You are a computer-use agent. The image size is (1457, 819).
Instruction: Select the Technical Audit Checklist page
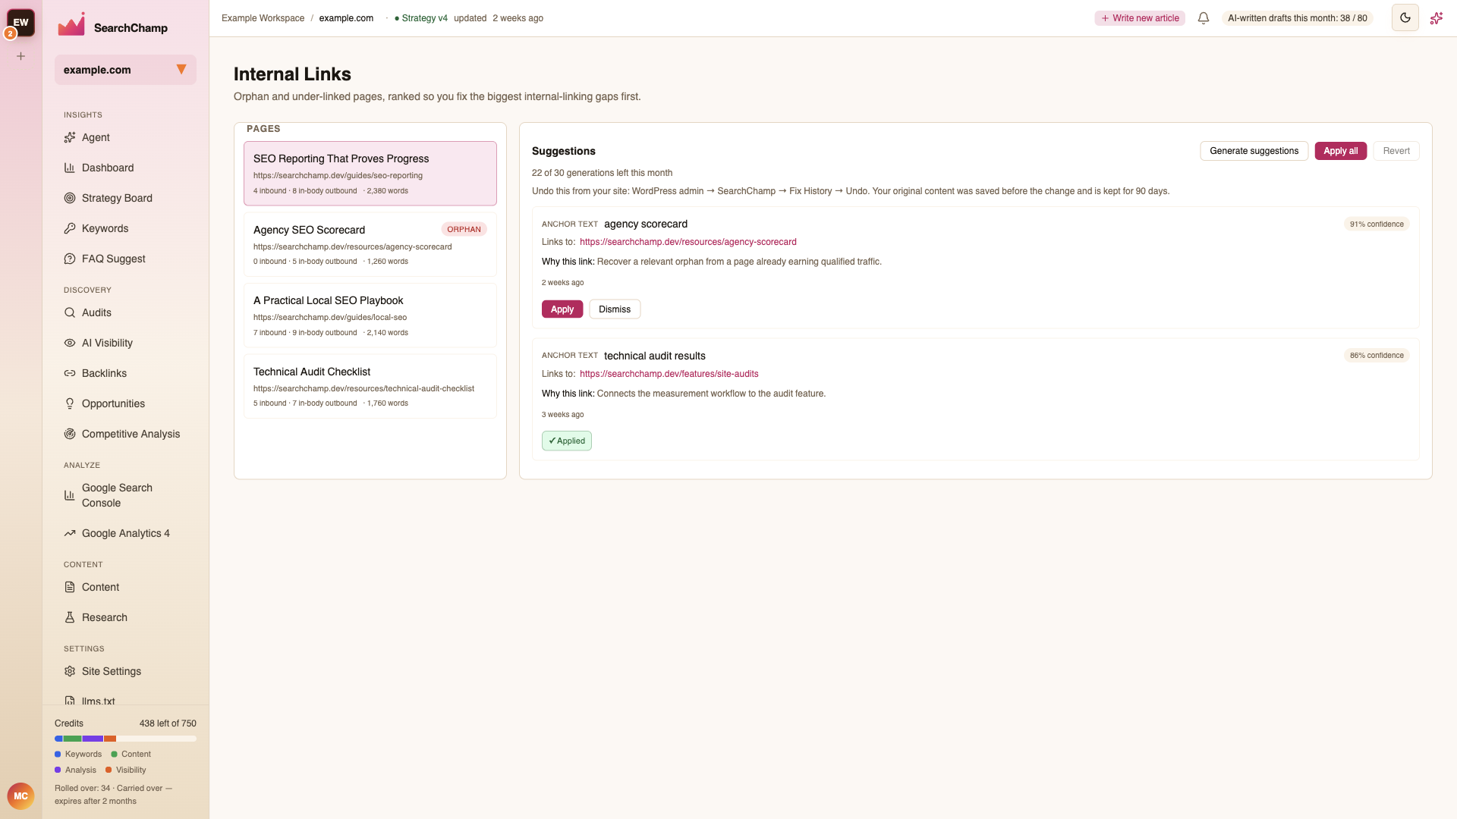(370, 386)
